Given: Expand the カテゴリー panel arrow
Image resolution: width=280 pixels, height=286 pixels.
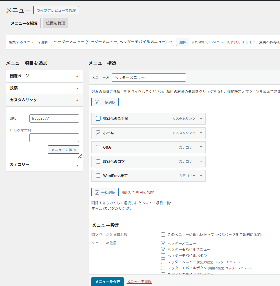Looking at the screenshot, I should (77, 165).
